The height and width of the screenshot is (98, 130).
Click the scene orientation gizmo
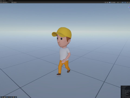click(x=129, y=7)
